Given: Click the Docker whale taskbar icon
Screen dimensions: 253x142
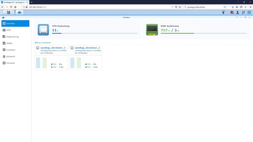Looking at the screenshot, I should [x=19, y=13].
